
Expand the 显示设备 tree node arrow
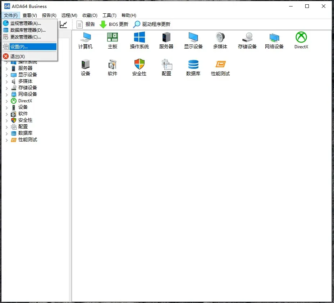point(6,75)
